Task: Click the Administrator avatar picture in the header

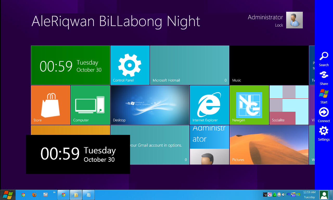Action: tap(294, 20)
